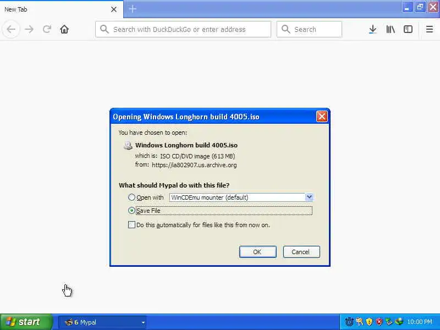Reload the current page
This screenshot has height=330, width=440.
click(47, 29)
